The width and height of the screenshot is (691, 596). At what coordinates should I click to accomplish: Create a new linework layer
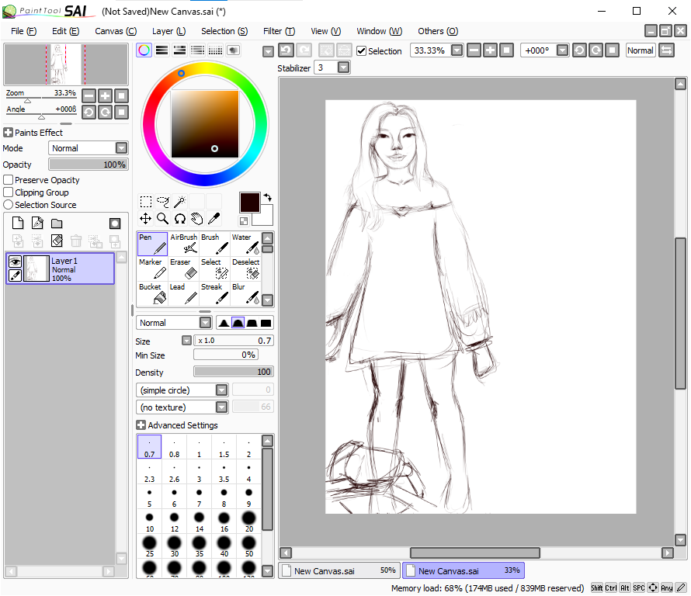point(37,223)
